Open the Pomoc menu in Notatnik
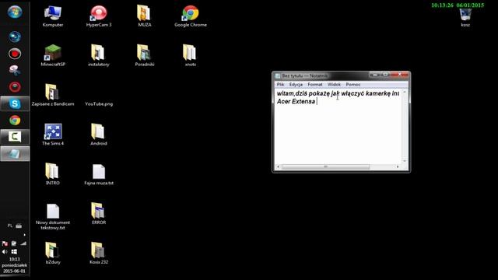498x280 pixels. (353, 85)
